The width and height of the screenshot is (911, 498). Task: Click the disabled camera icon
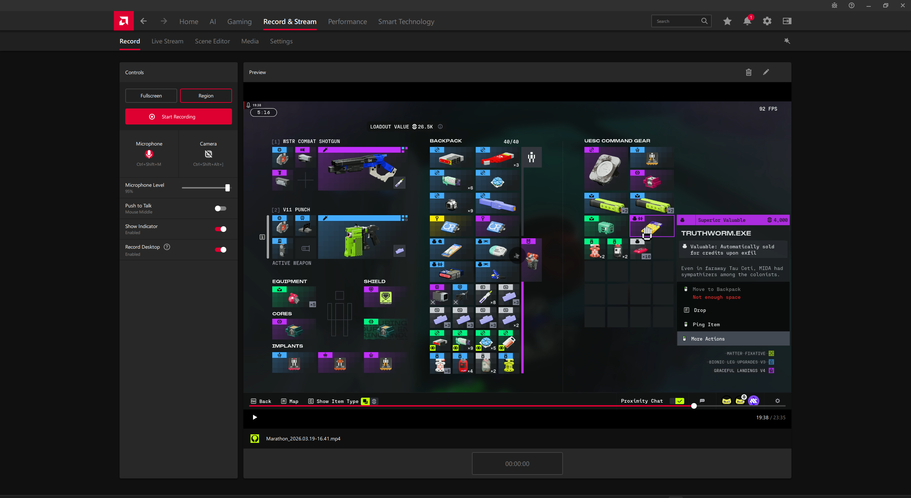click(x=208, y=154)
